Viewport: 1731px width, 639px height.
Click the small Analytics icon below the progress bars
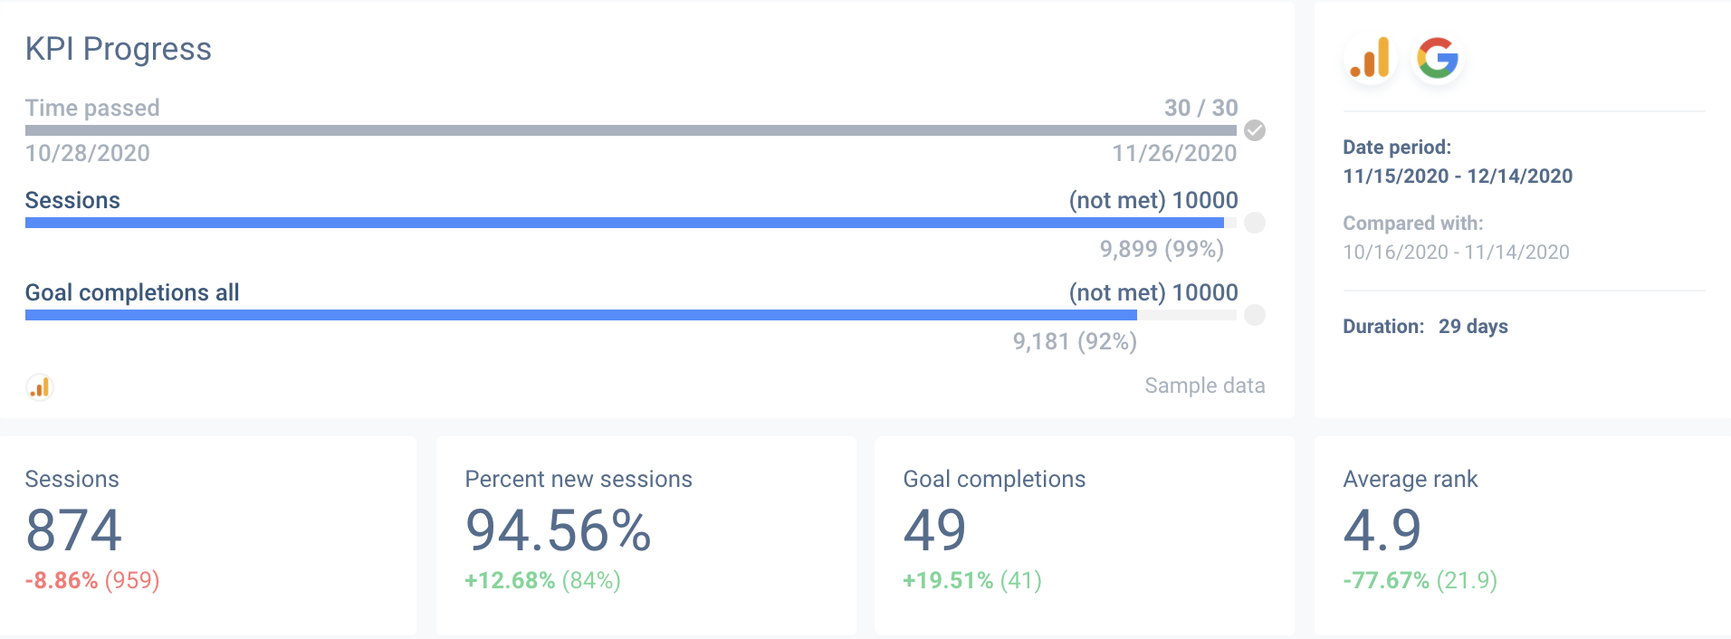(x=39, y=386)
